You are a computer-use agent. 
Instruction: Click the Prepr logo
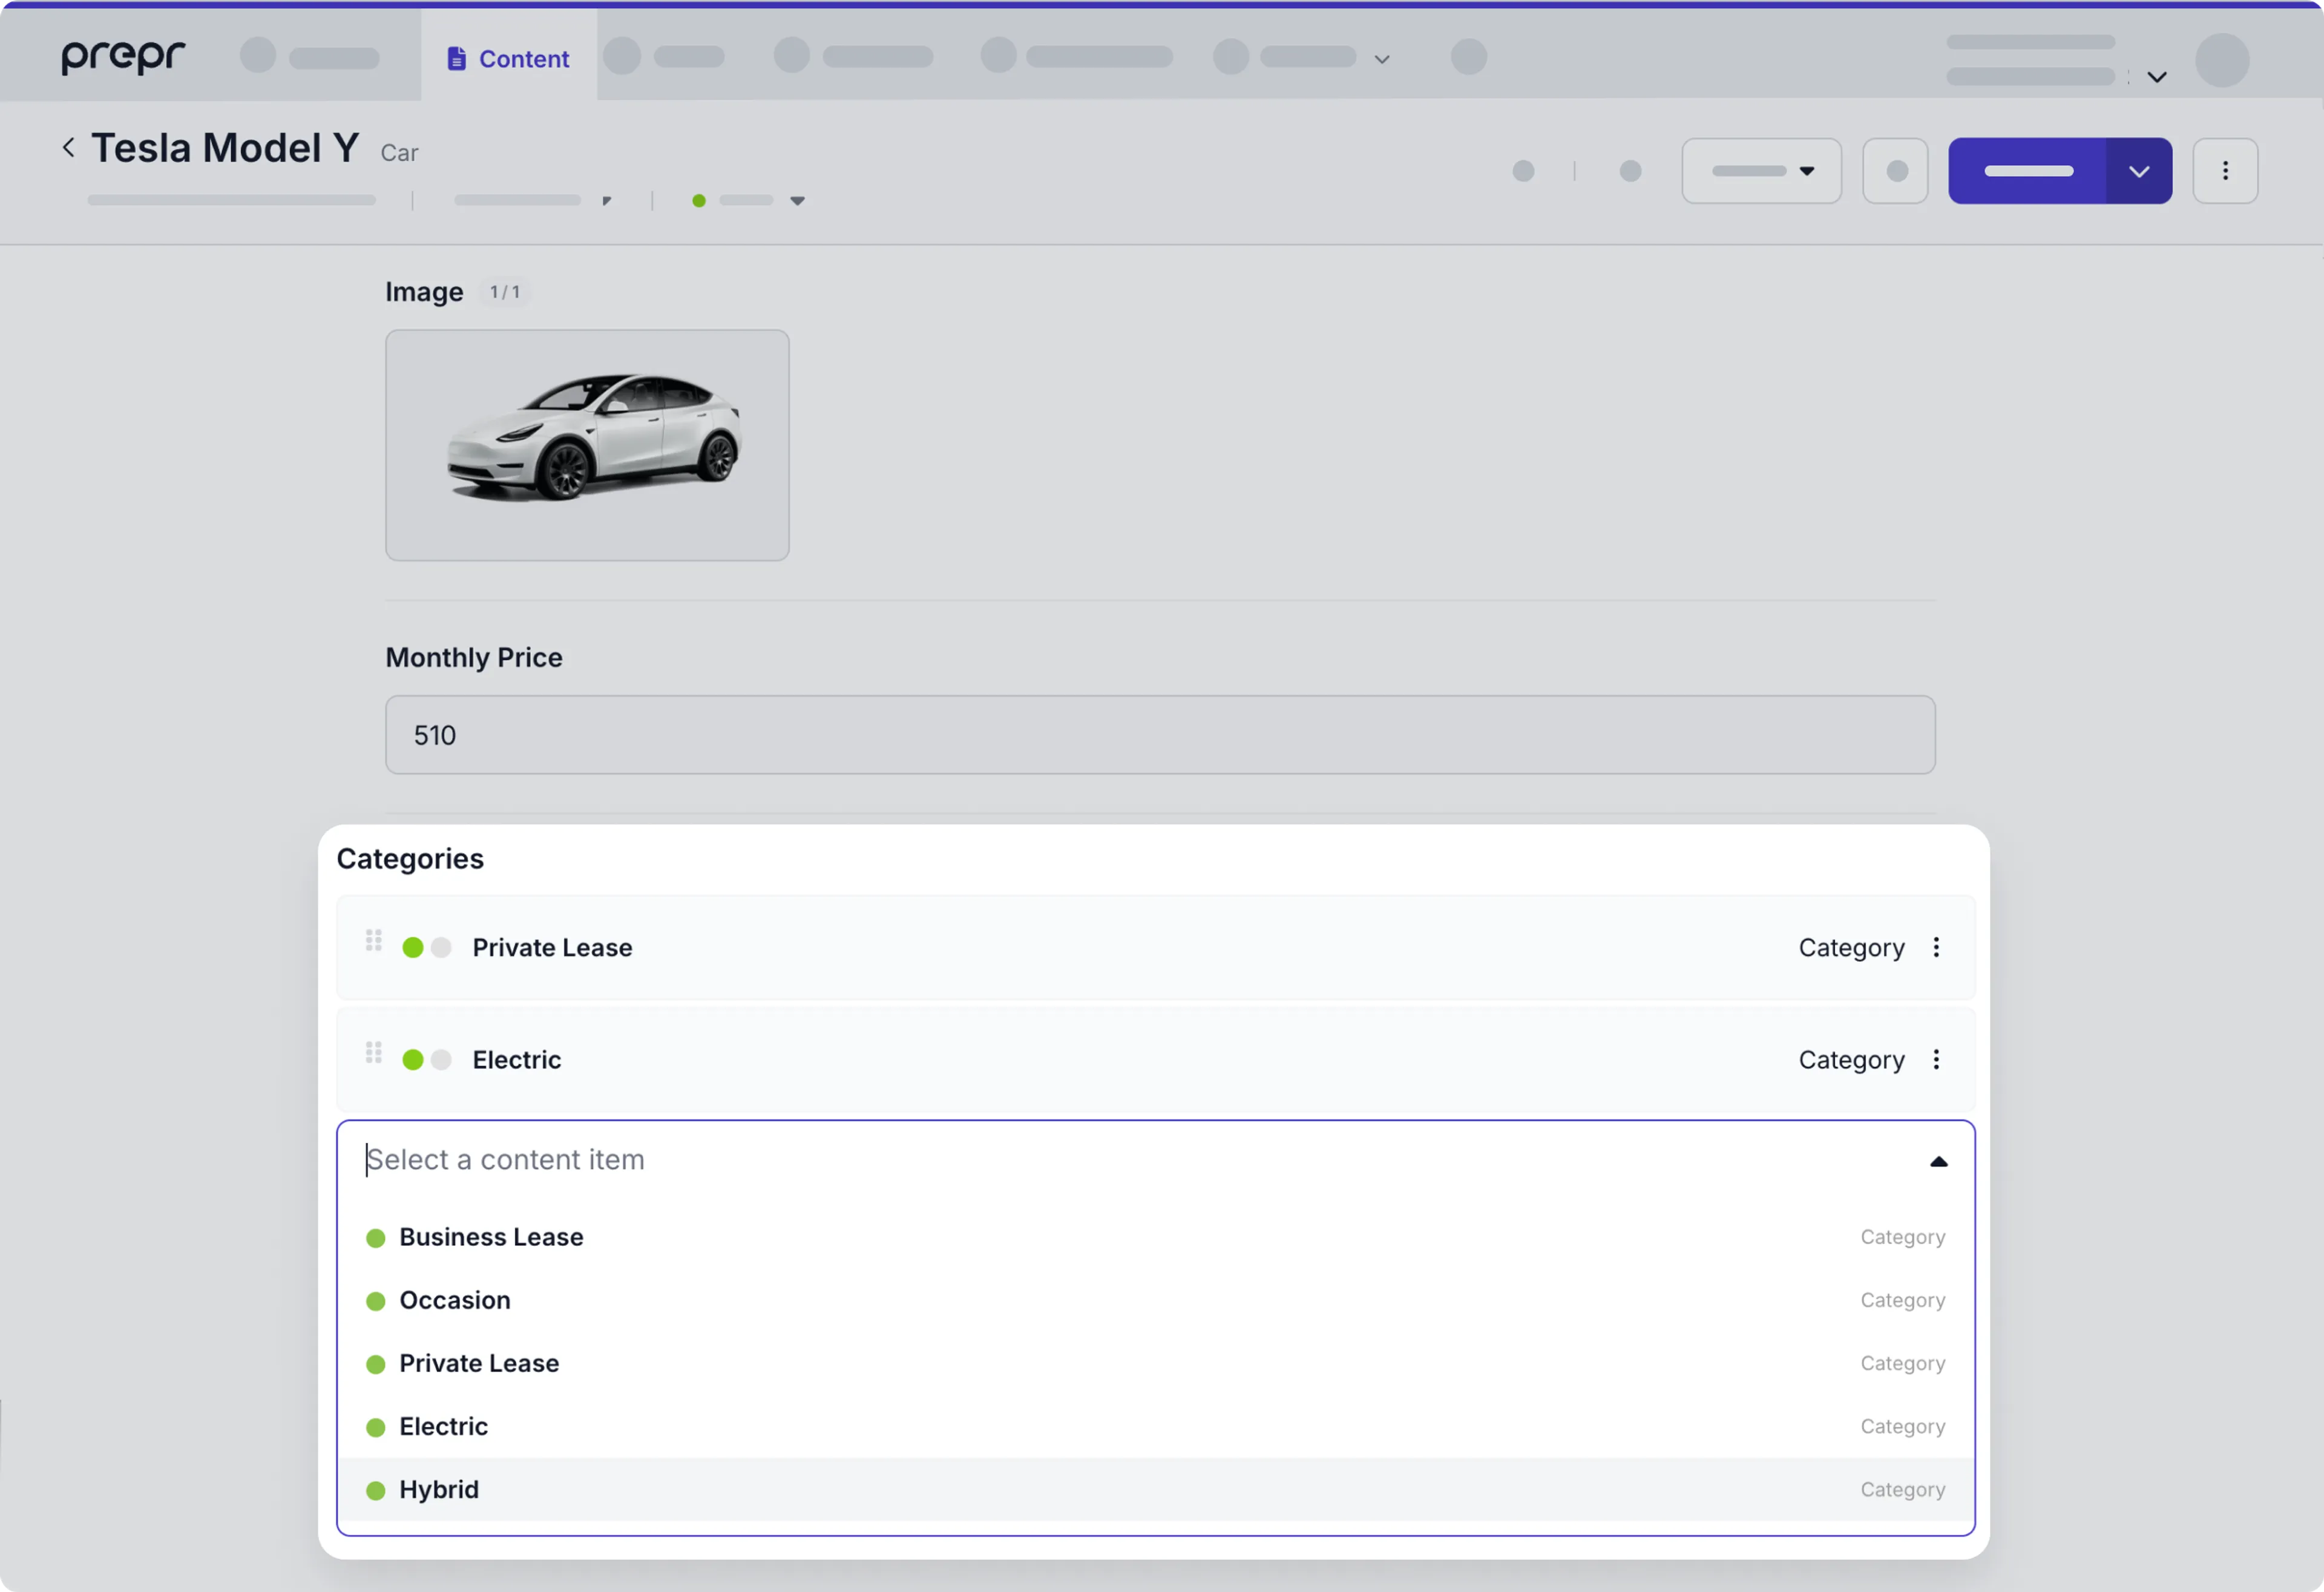click(x=122, y=57)
